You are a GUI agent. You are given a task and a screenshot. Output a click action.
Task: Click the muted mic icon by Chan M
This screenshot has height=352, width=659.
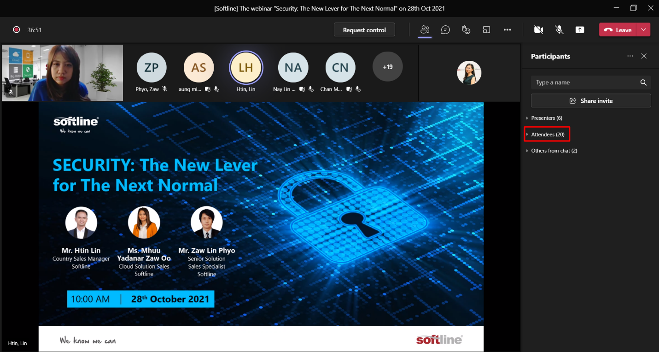click(x=358, y=89)
